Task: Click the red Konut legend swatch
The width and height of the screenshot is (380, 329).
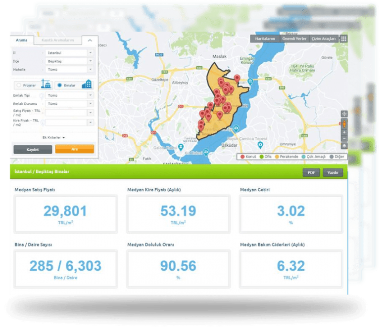Action: [242, 157]
